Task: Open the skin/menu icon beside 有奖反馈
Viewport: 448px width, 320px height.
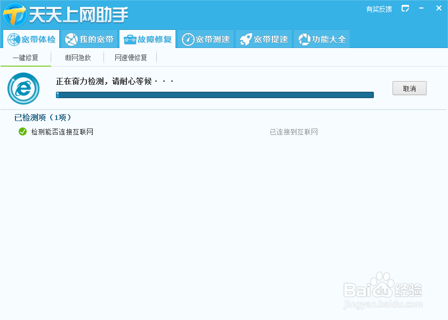Action: pos(405,9)
